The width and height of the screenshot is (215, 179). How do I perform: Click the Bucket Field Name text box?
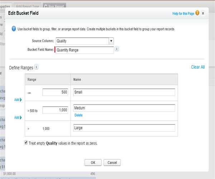pyautogui.click(x=85, y=50)
